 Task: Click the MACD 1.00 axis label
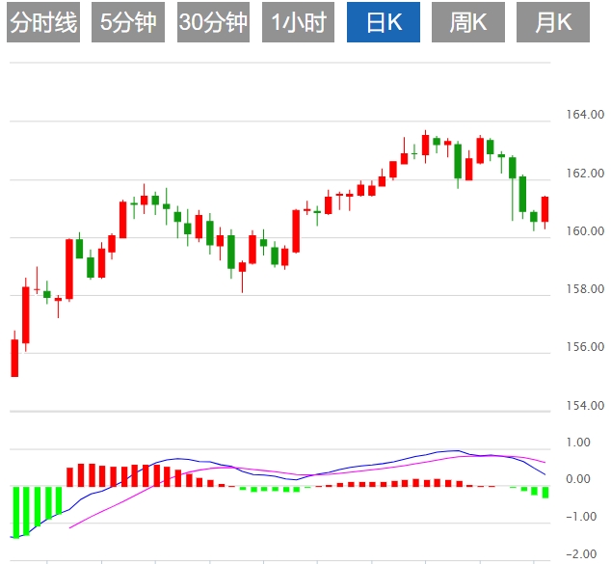[x=577, y=443]
